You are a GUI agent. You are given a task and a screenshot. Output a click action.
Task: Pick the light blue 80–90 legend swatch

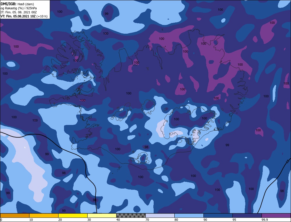point(189,215)
